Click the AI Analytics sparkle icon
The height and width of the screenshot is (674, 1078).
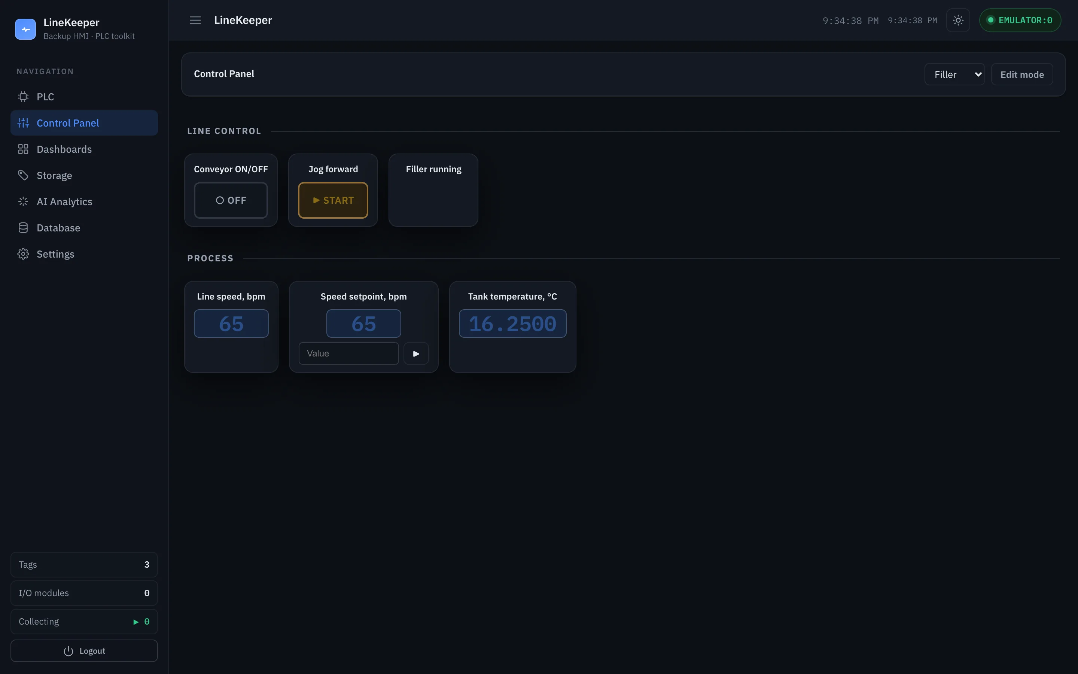pos(23,201)
